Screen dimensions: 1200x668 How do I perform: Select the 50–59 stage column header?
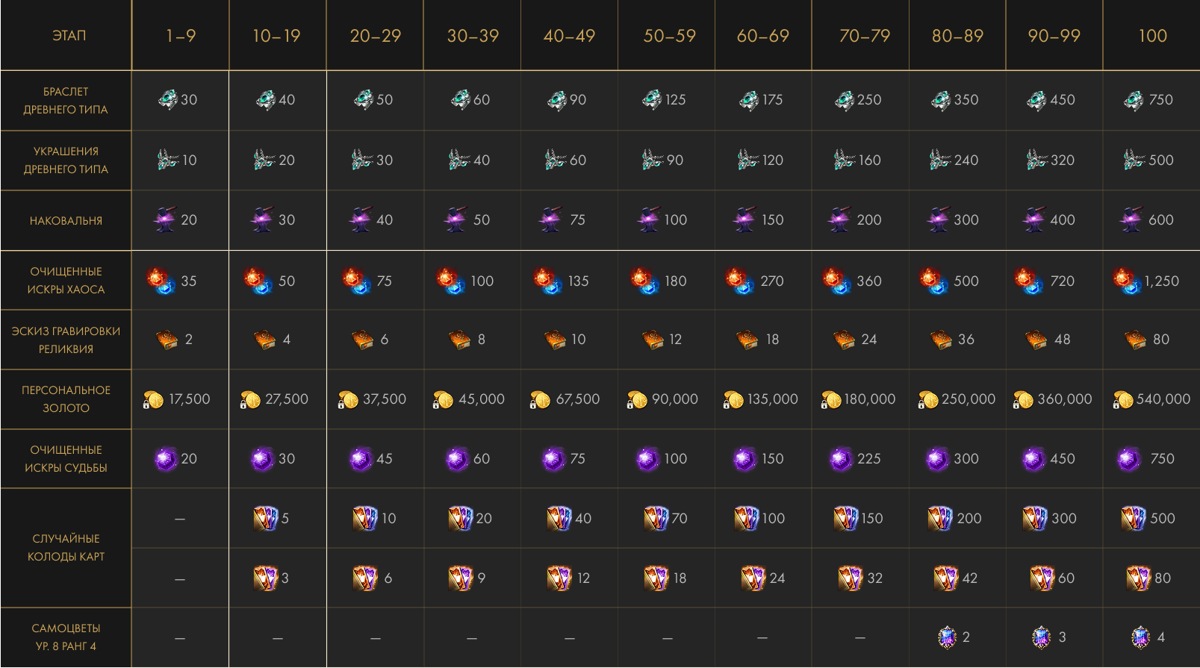coord(669,36)
